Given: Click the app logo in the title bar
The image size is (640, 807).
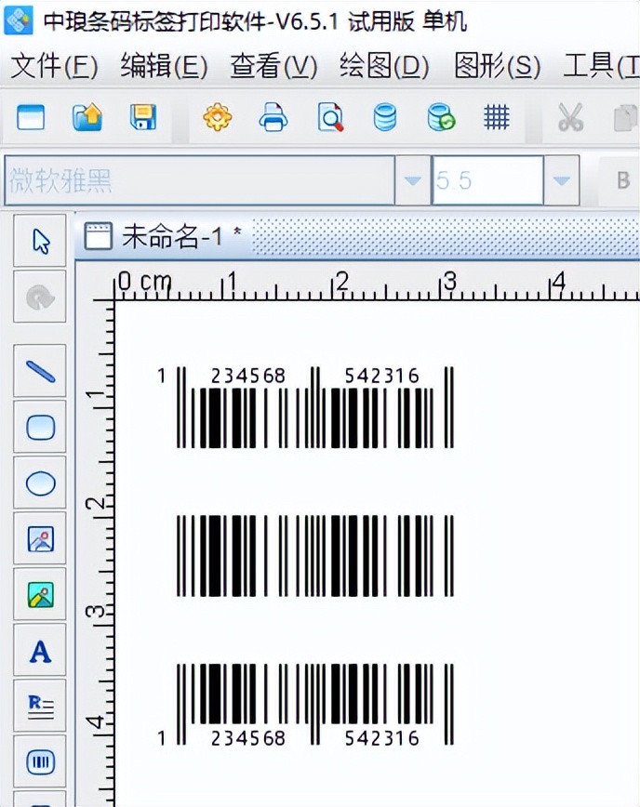Looking at the screenshot, I should point(19,20).
